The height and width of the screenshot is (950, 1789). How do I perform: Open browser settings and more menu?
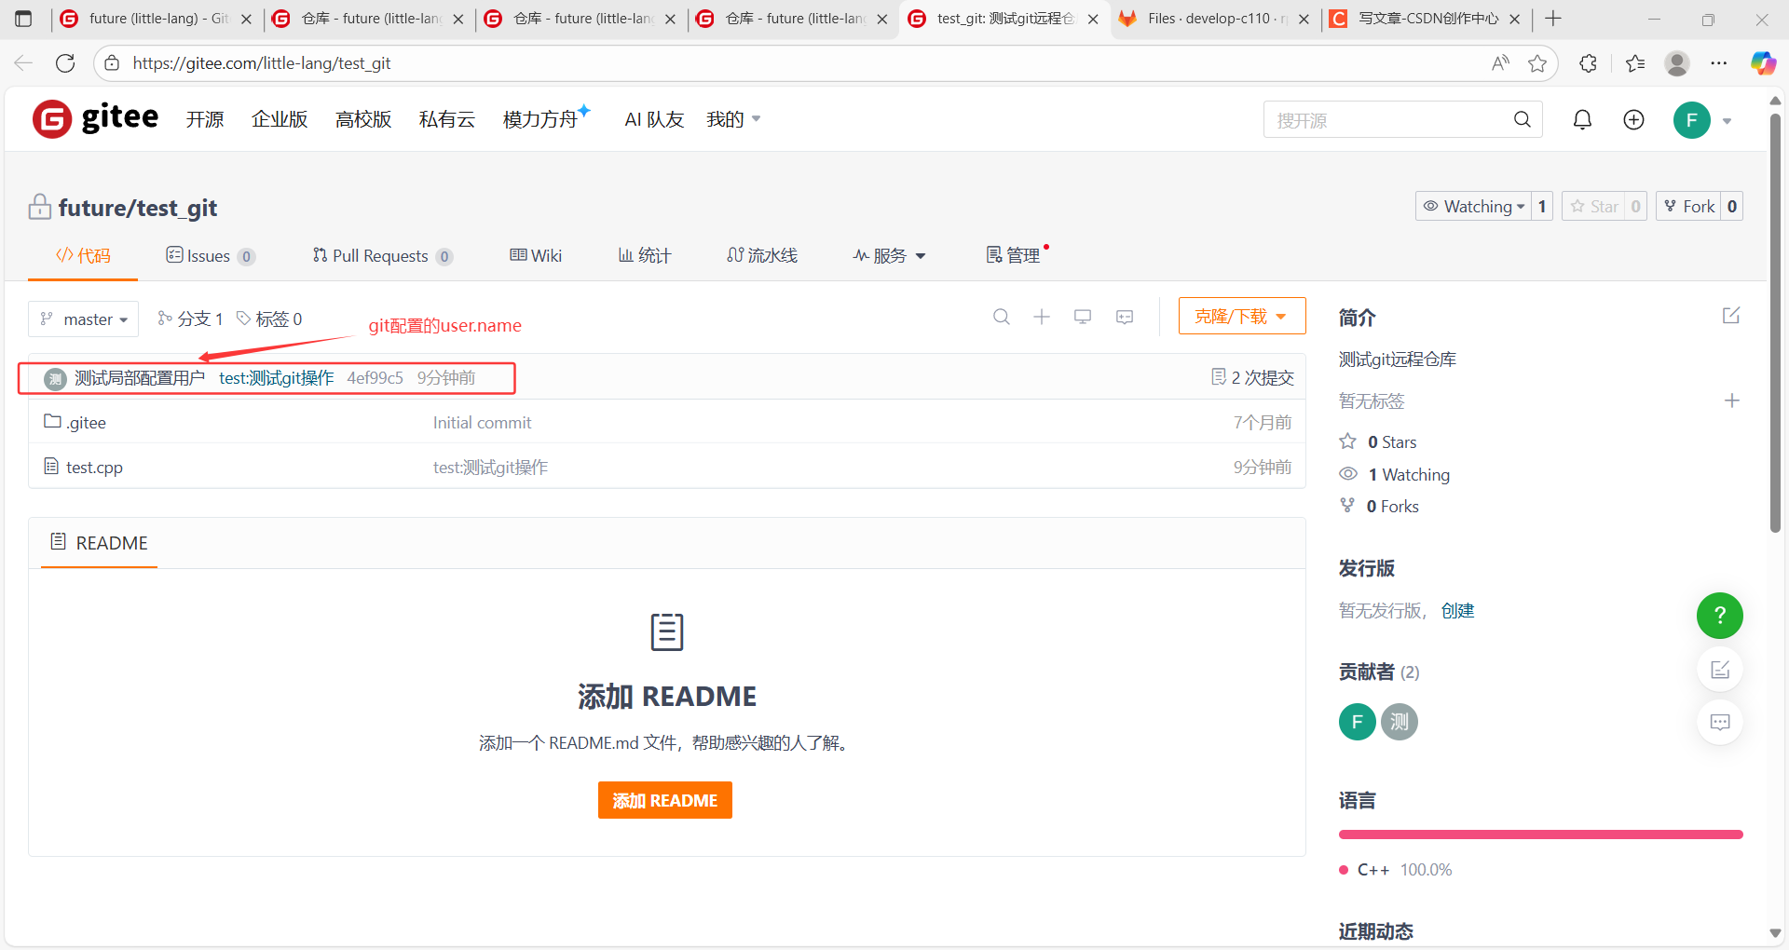point(1719,63)
